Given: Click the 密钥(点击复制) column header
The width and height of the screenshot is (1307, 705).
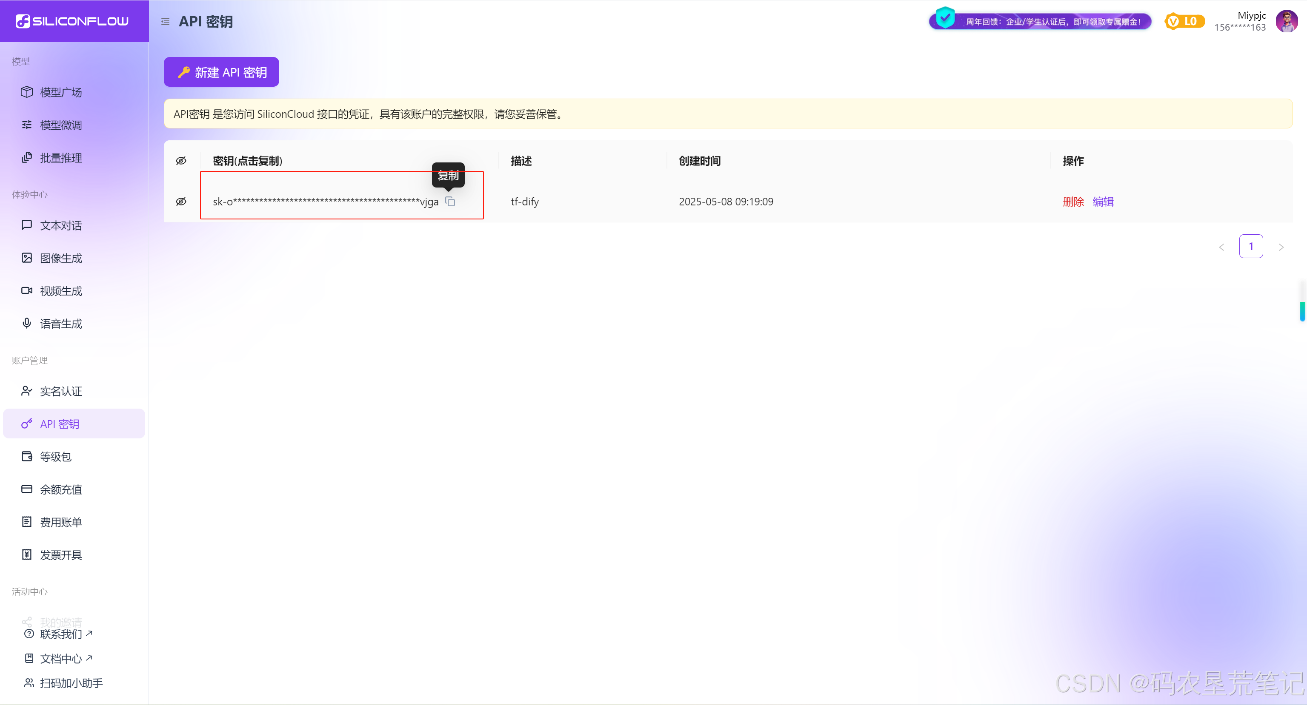Looking at the screenshot, I should click(248, 161).
